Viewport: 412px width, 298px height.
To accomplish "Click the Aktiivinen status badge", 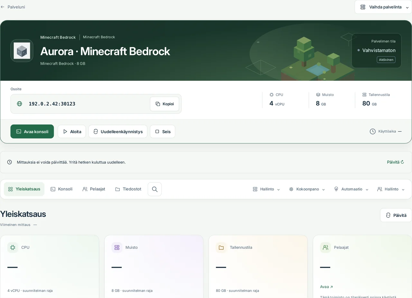I will click(386, 60).
